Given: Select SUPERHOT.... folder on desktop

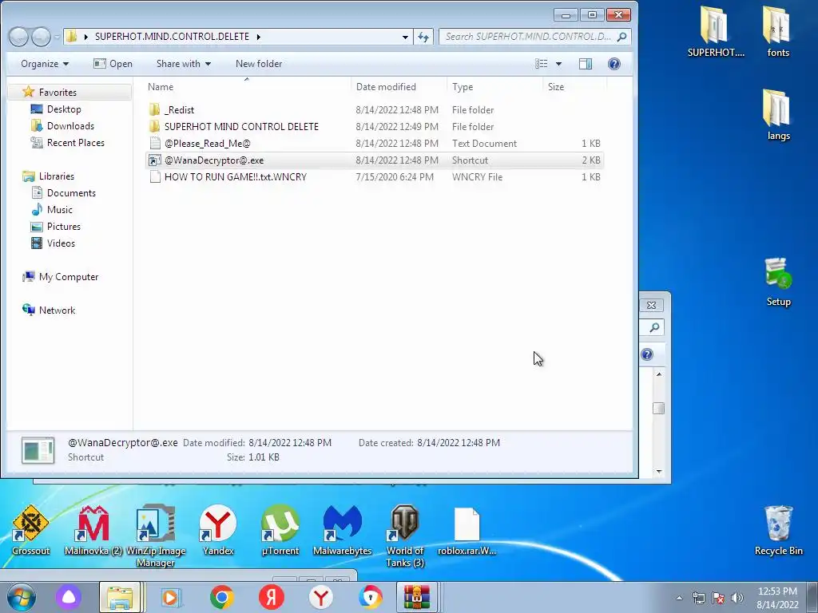Looking at the screenshot, I should (715, 32).
